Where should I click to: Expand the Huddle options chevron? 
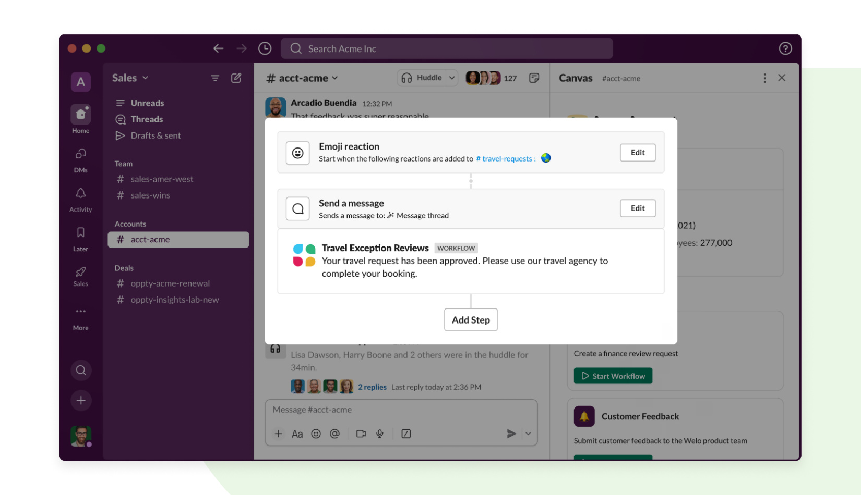452,78
